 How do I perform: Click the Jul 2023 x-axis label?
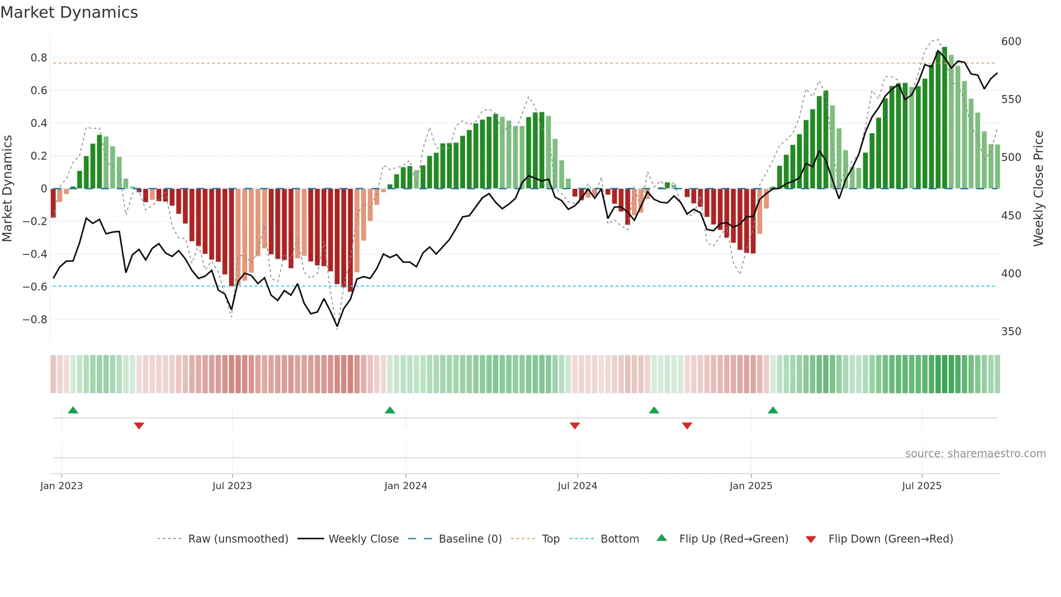click(232, 486)
